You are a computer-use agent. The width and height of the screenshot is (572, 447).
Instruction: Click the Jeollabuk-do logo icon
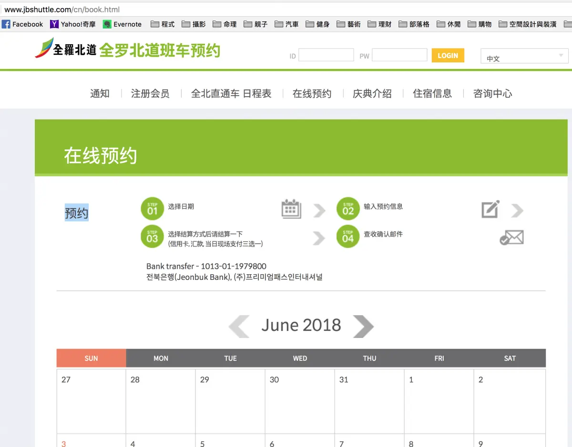(x=44, y=48)
